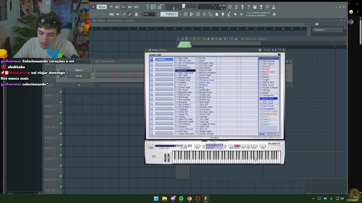Click the grid icon beside Presets

point(260,50)
